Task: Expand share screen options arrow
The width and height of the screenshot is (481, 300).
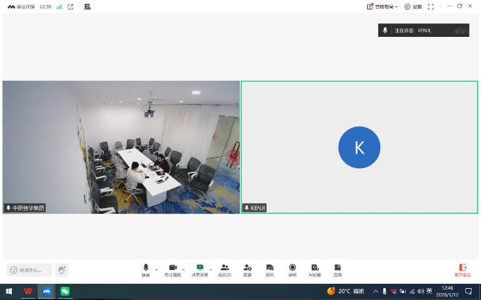Action: tap(210, 270)
